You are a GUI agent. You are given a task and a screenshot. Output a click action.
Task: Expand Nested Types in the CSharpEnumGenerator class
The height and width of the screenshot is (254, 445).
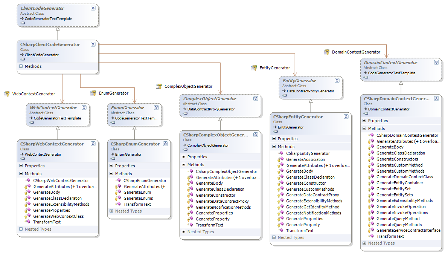111,211
